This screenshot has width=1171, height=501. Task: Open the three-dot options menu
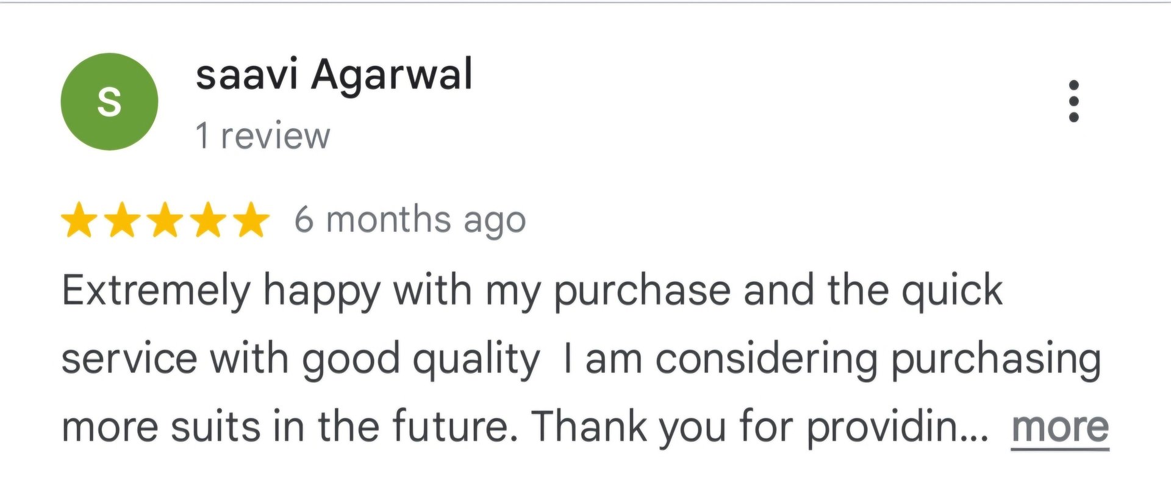(1074, 101)
